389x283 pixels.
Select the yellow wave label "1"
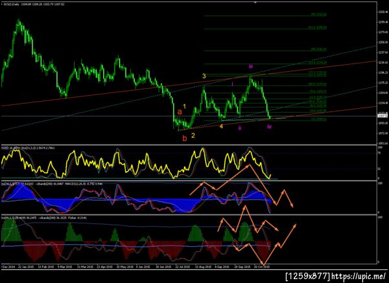click(184, 106)
